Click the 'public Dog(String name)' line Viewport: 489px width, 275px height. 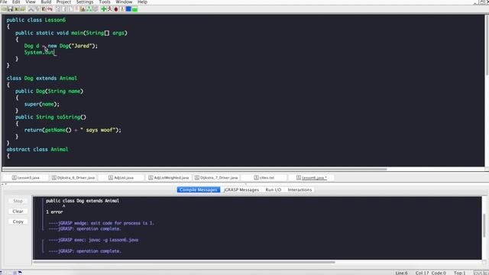point(49,92)
